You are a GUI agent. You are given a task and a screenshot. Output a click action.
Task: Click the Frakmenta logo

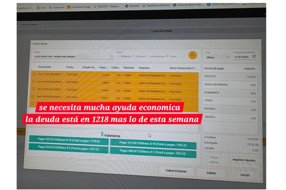pyautogui.click(x=110, y=135)
